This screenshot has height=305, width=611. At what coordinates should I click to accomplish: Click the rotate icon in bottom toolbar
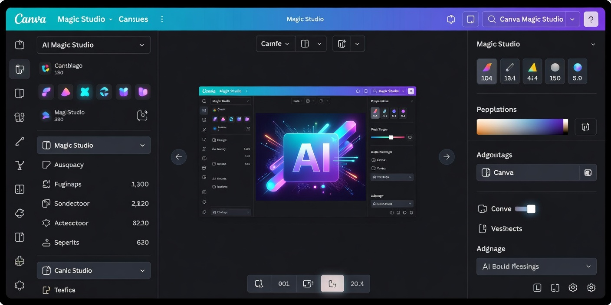(x=259, y=284)
